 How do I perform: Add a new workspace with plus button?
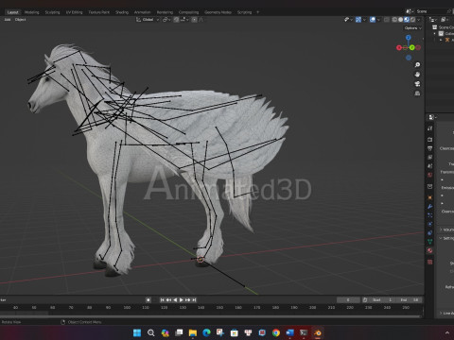pyautogui.click(x=257, y=12)
